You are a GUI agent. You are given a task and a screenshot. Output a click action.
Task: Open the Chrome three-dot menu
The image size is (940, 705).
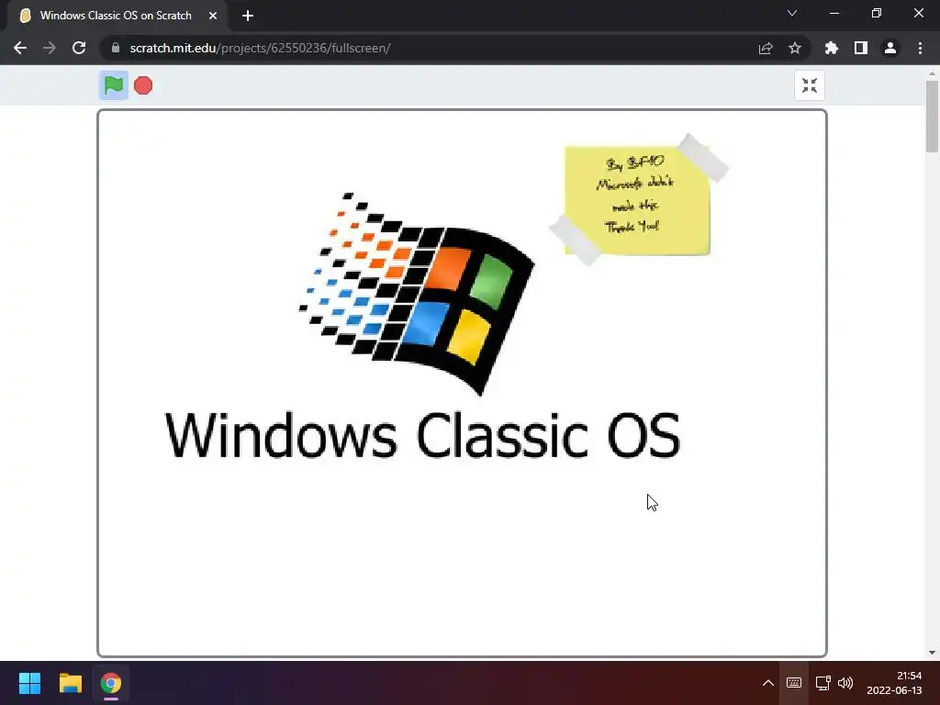pyautogui.click(x=920, y=48)
